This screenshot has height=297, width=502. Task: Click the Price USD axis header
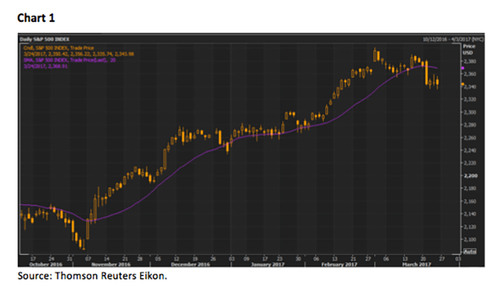click(469, 48)
